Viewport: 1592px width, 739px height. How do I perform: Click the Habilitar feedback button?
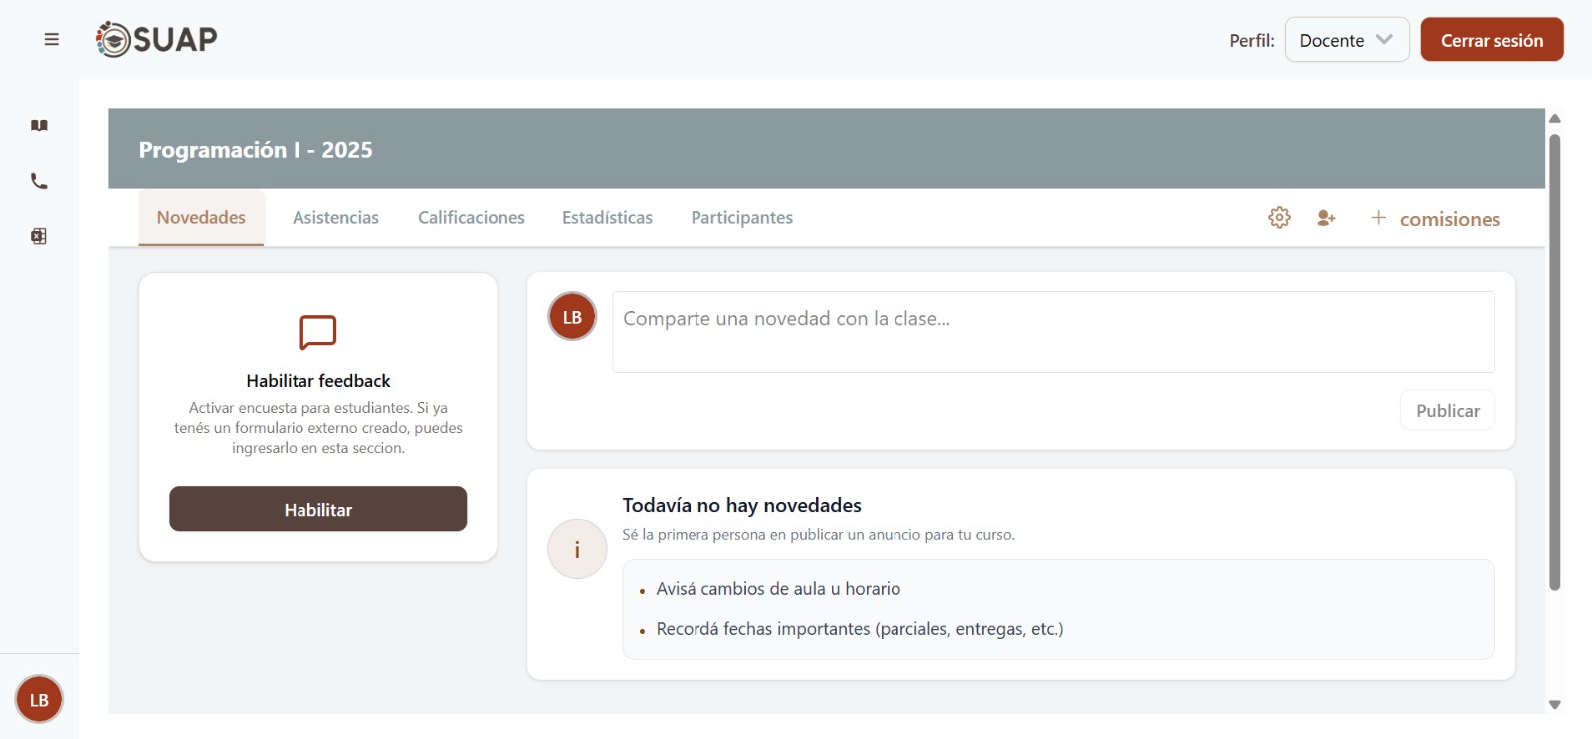point(317,509)
